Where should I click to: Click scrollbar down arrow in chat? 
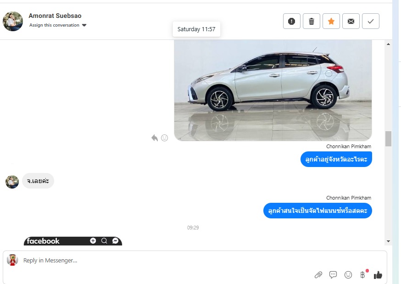point(388,241)
